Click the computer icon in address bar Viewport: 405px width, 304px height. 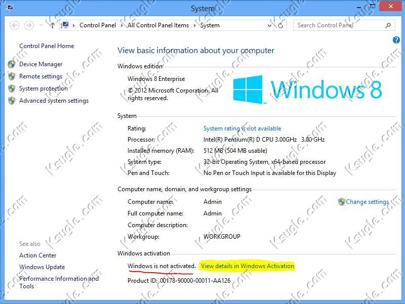click(x=65, y=25)
